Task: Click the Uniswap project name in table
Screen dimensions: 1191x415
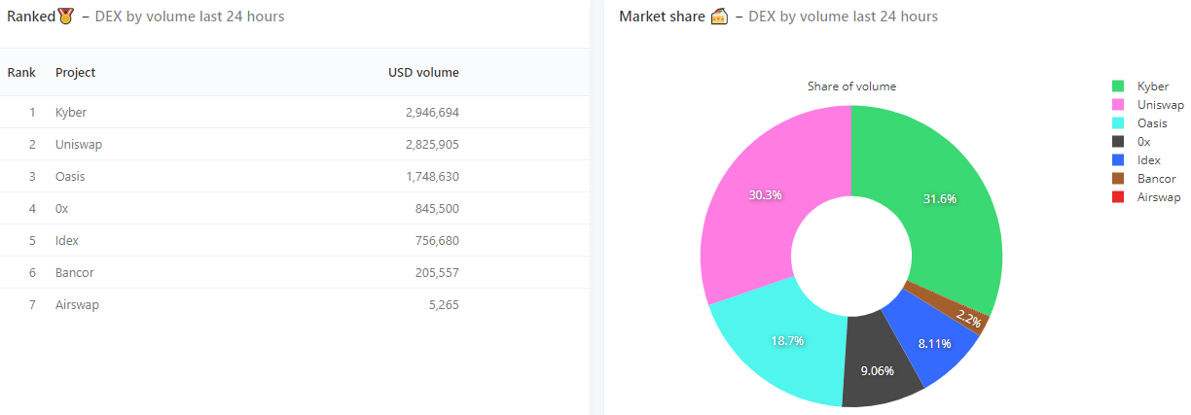Action: [x=79, y=145]
